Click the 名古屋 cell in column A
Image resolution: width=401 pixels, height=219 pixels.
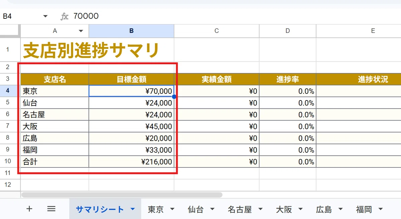pos(55,115)
